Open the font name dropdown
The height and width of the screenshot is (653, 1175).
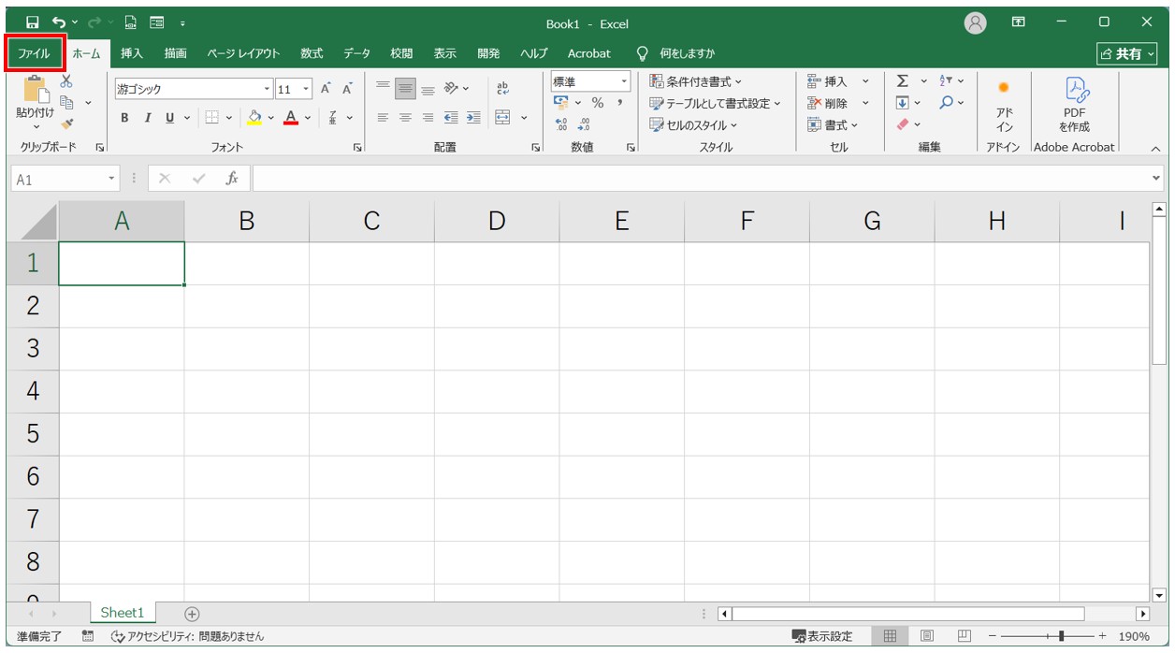[268, 87]
